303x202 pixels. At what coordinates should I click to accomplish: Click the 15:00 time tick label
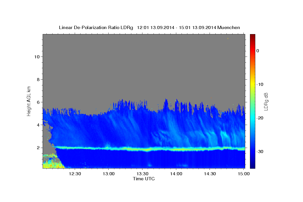243,174
